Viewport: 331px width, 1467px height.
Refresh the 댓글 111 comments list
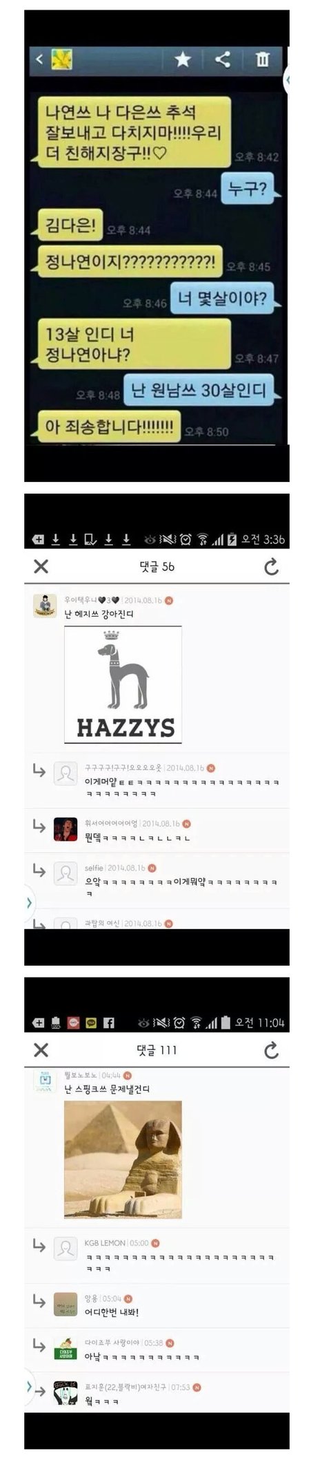pos(272,1050)
